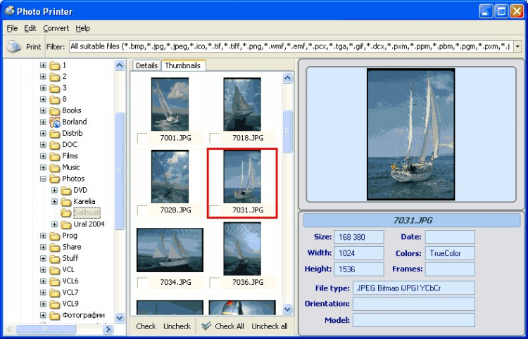Open the Filter file types dropdown

pos(517,46)
